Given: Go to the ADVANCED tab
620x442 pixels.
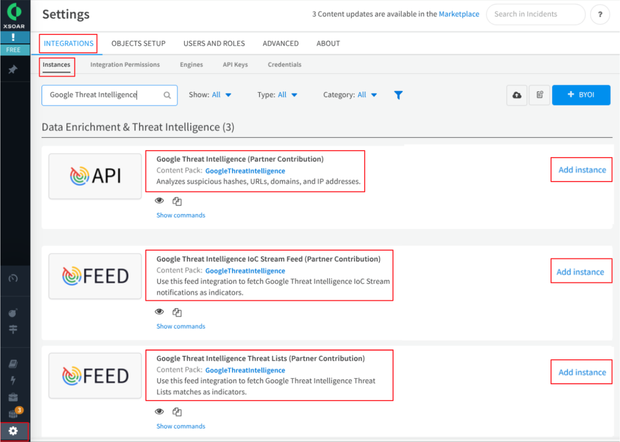Looking at the screenshot, I should (x=281, y=43).
